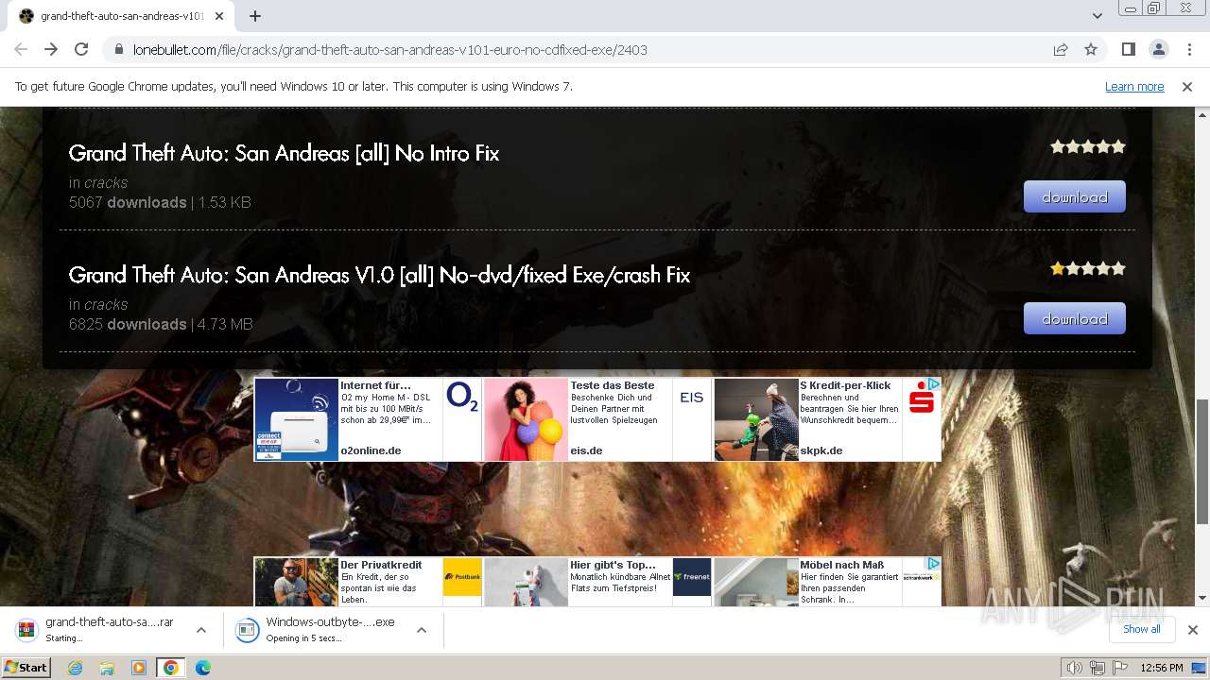This screenshot has width=1210, height=680.
Task: Launch Internet Explorer from taskbar
Action: pos(75,668)
